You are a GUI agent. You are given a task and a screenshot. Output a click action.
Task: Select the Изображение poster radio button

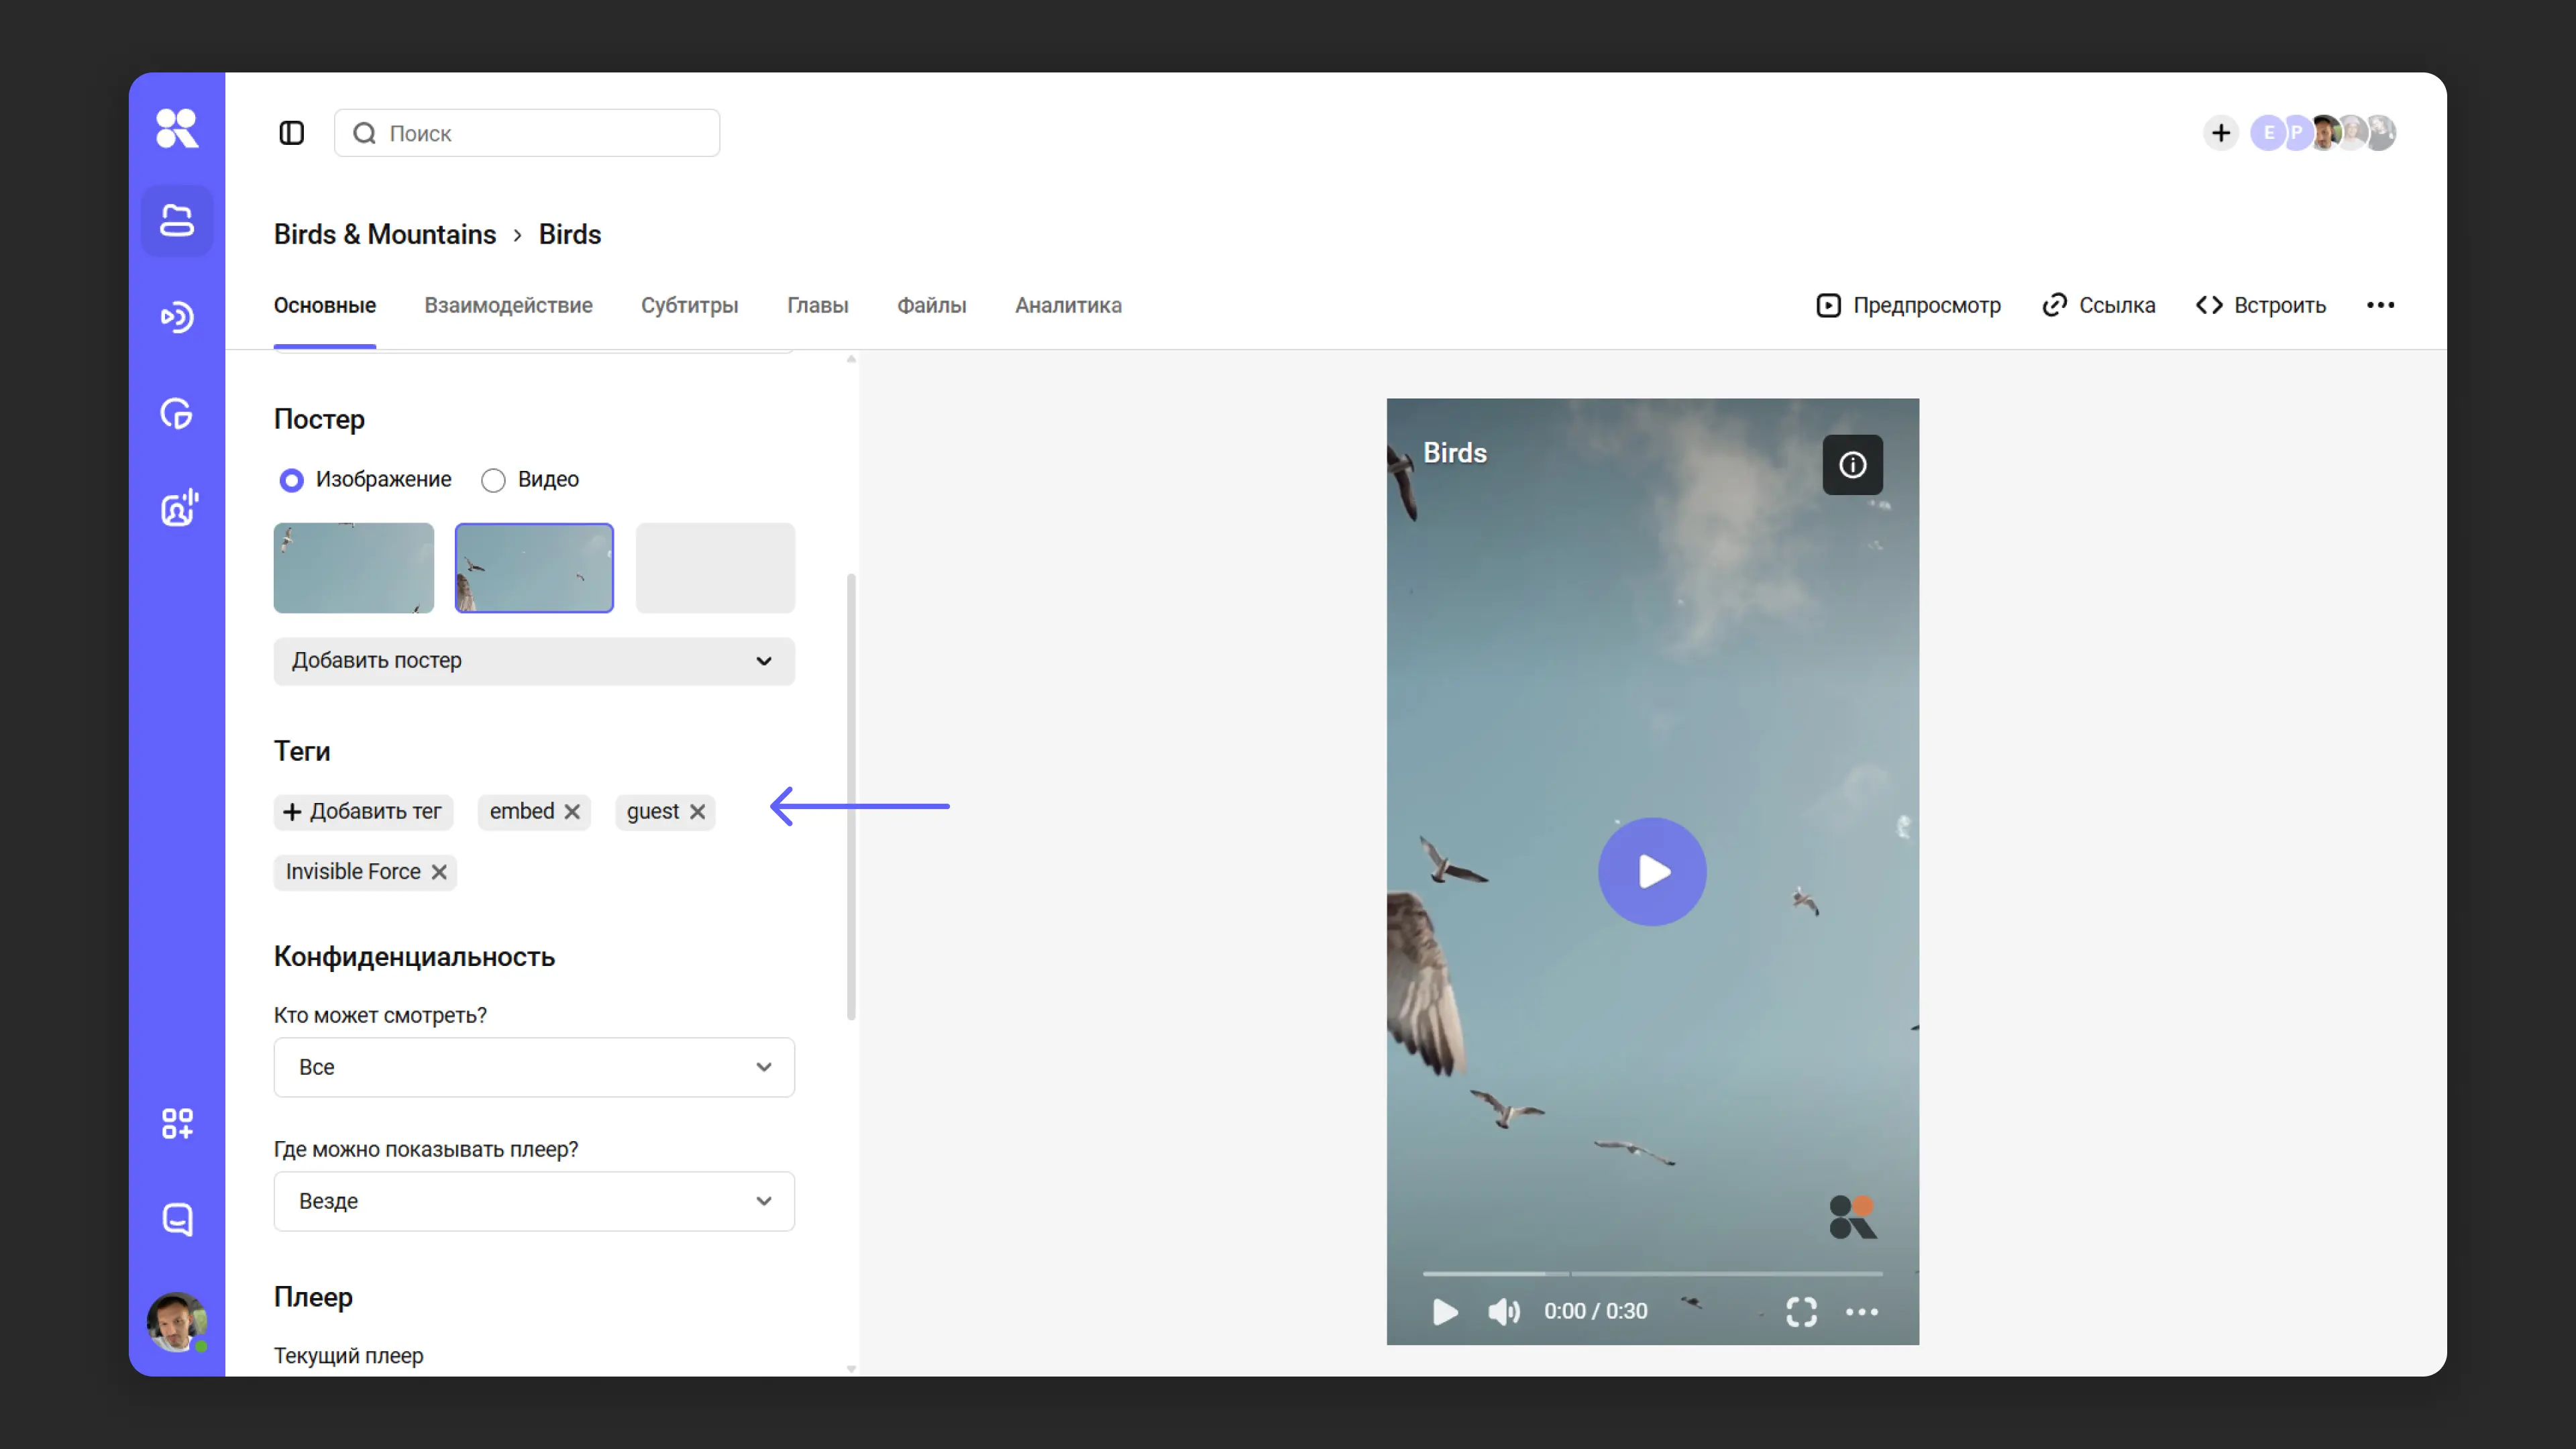coord(291,480)
